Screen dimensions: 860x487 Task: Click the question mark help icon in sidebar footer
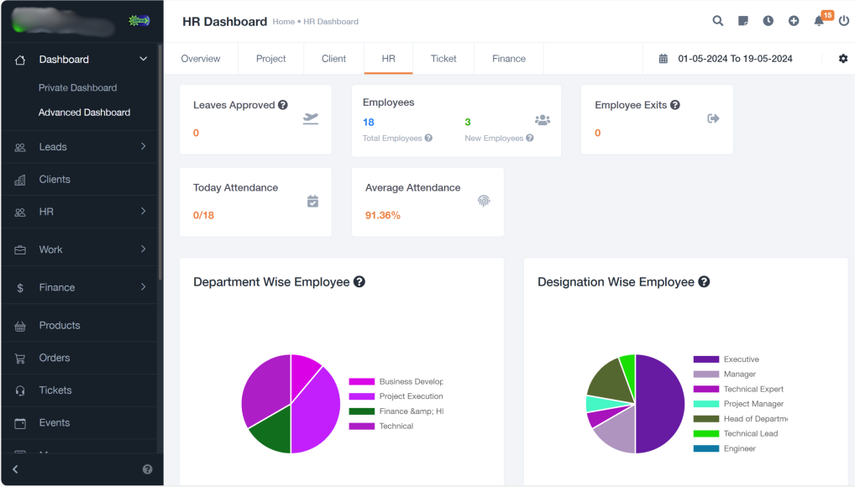[x=148, y=469]
